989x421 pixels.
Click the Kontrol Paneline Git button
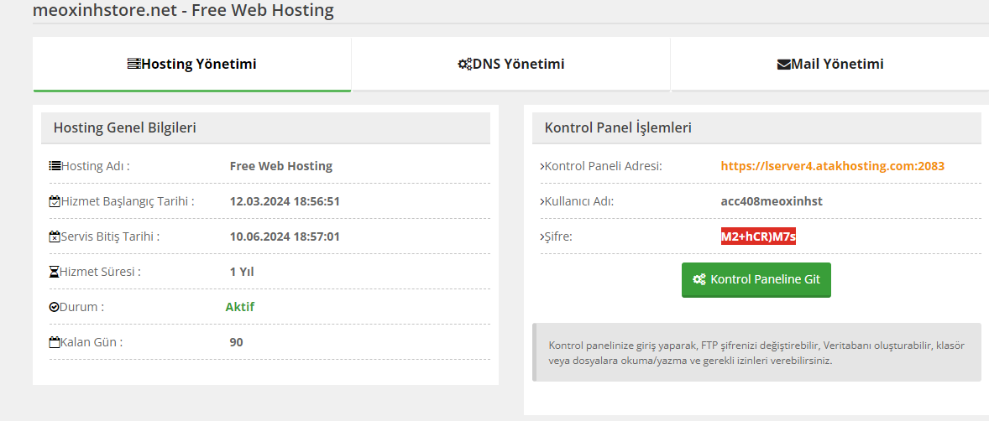coord(756,280)
